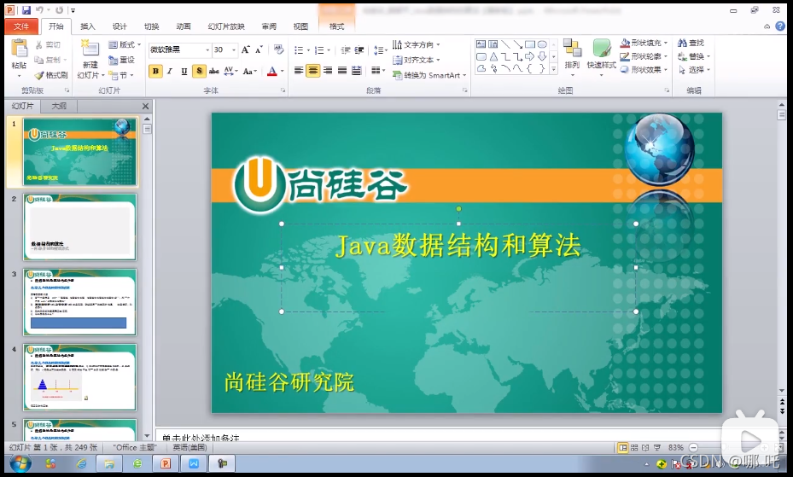793x477 pixels.
Task: Open Convert to SmartArt (转换为 SmartArt) dropdown
Action: click(429, 75)
